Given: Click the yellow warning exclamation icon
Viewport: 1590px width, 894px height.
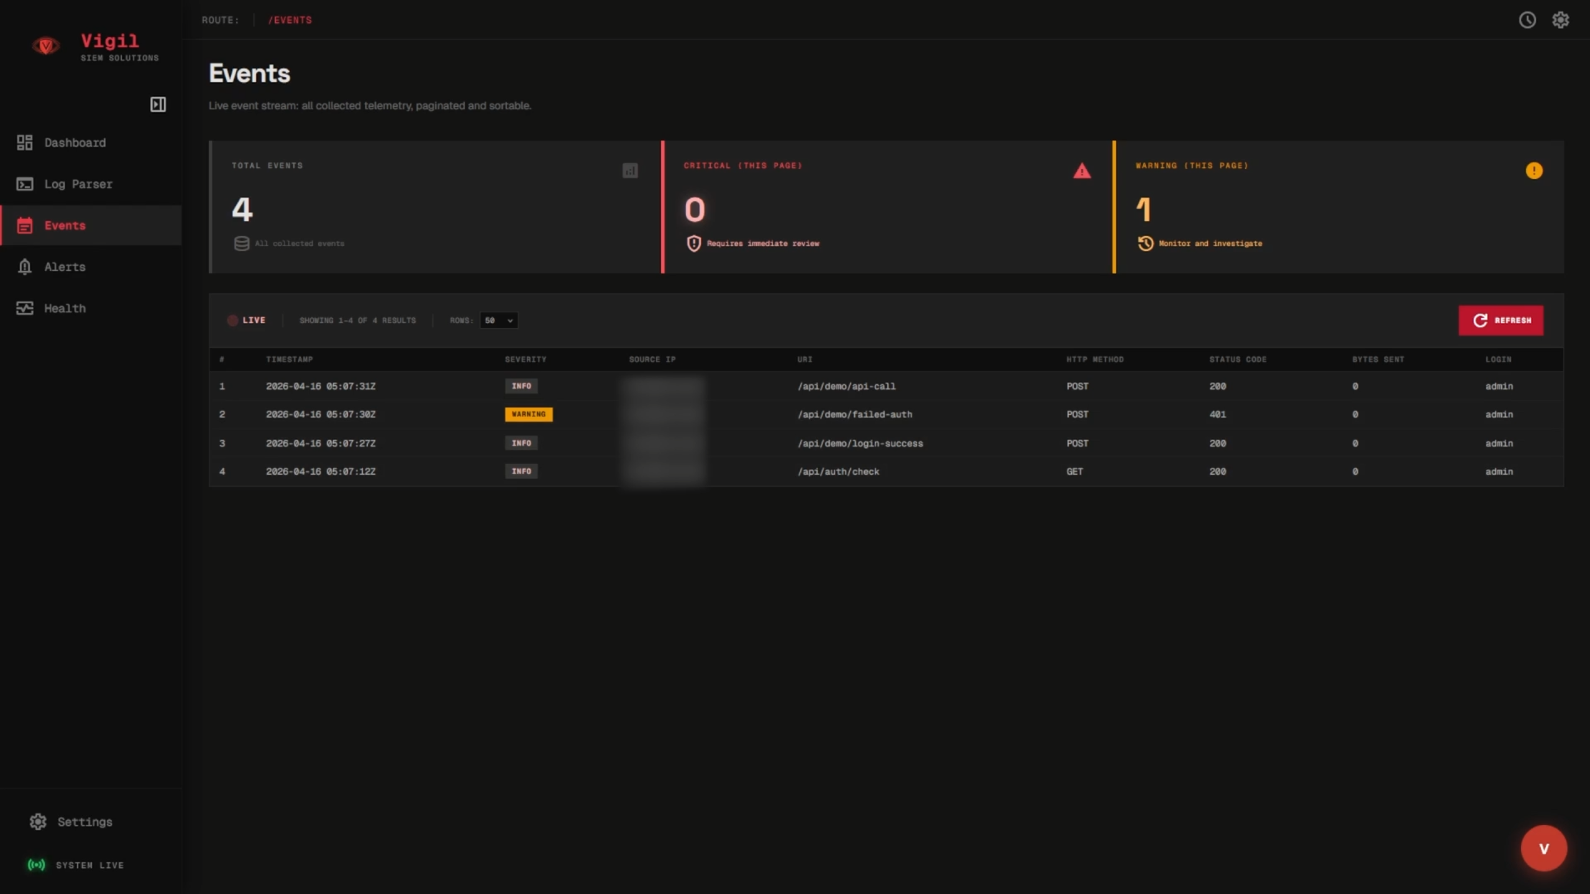Looking at the screenshot, I should [1533, 171].
